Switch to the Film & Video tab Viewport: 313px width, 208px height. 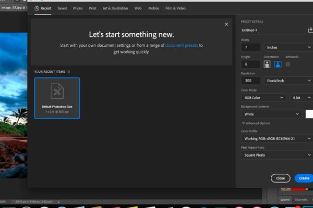pyautogui.click(x=176, y=9)
